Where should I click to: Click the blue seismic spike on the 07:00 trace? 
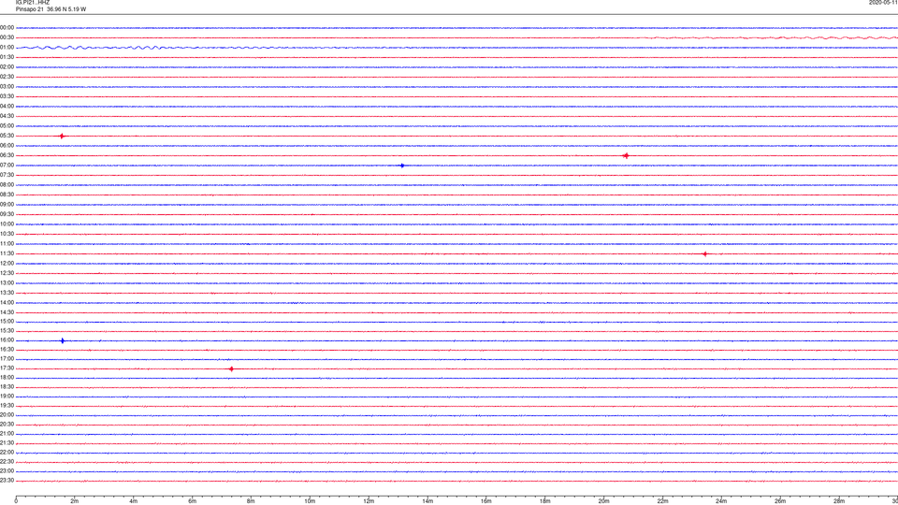402,166
